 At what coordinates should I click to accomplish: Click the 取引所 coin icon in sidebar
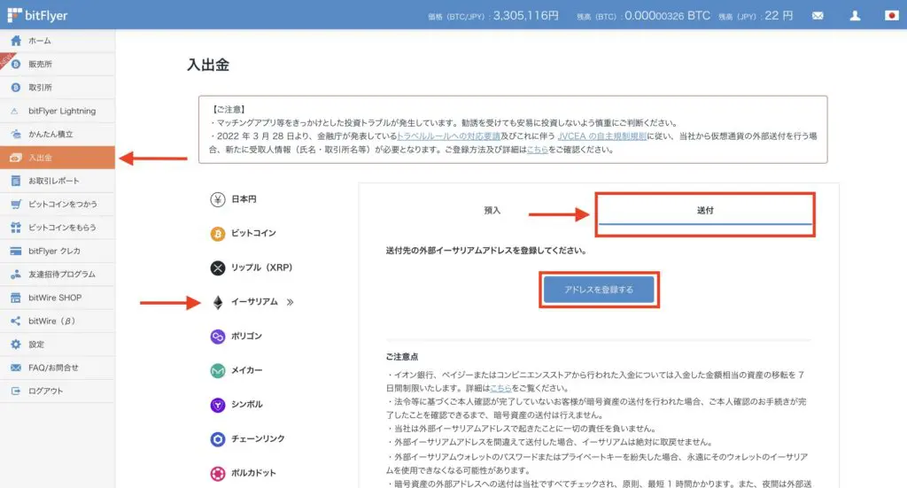click(16, 88)
